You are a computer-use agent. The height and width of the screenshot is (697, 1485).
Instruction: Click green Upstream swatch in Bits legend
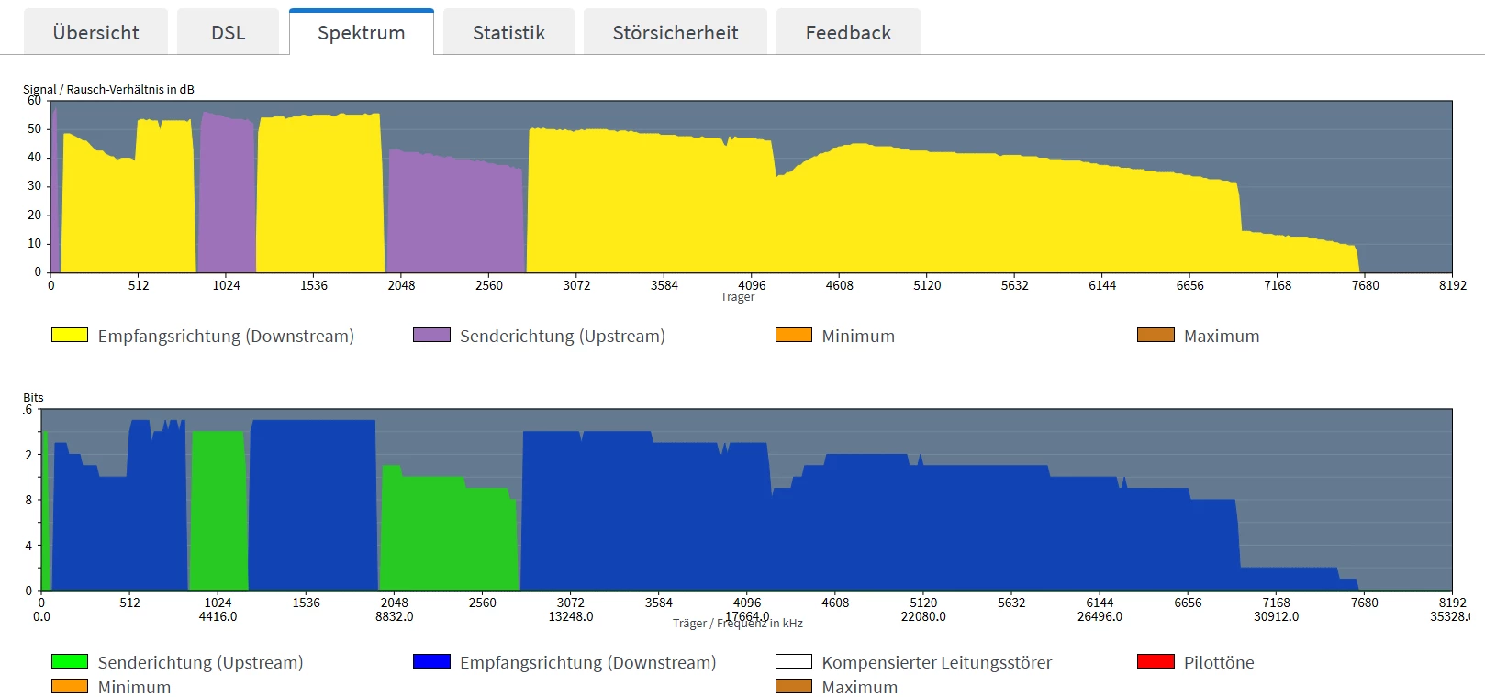[x=70, y=661]
